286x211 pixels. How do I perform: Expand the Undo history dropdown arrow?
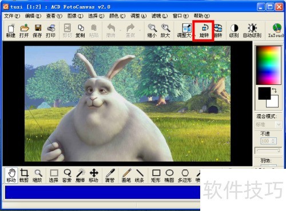tap(120, 30)
